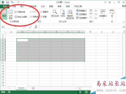Switch to 分页预览 page break preview
The width and height of the screenshot is (126, 94).
11,14
